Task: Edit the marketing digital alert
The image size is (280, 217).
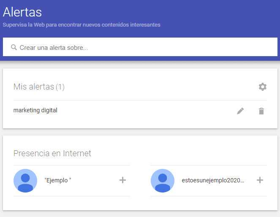Action: pyautogui.click(x=240, y=111)
